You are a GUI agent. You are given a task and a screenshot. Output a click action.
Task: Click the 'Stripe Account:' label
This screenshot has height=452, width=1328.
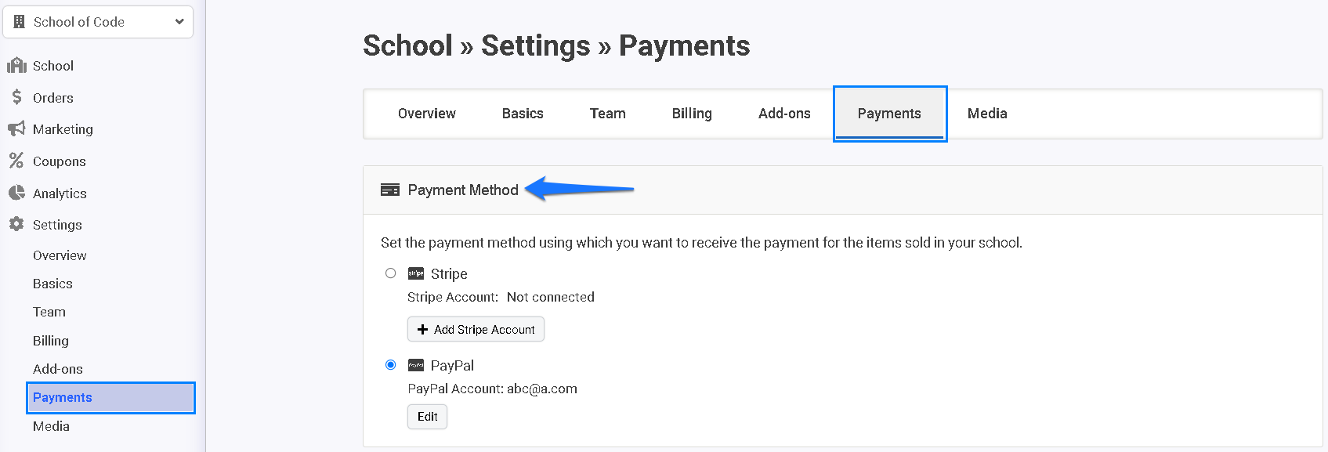click(x=453, y=297)
